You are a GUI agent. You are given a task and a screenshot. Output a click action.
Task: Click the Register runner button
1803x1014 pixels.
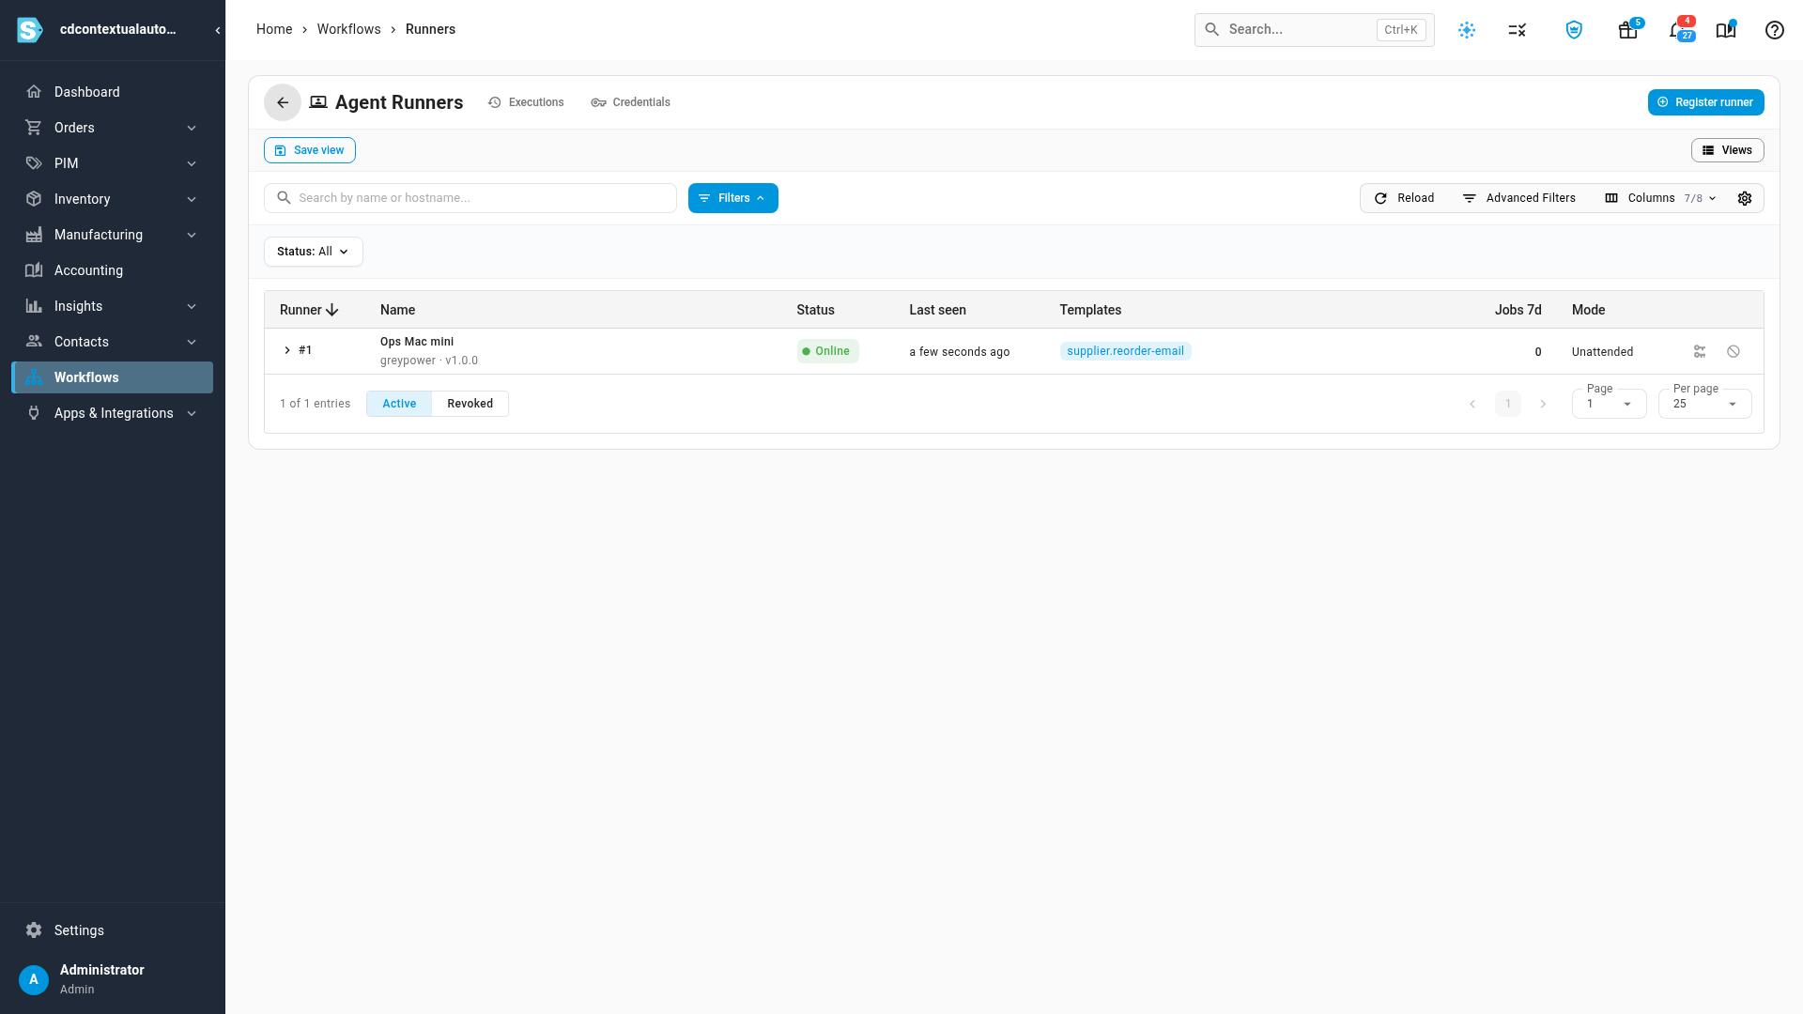click(1706, 102)
